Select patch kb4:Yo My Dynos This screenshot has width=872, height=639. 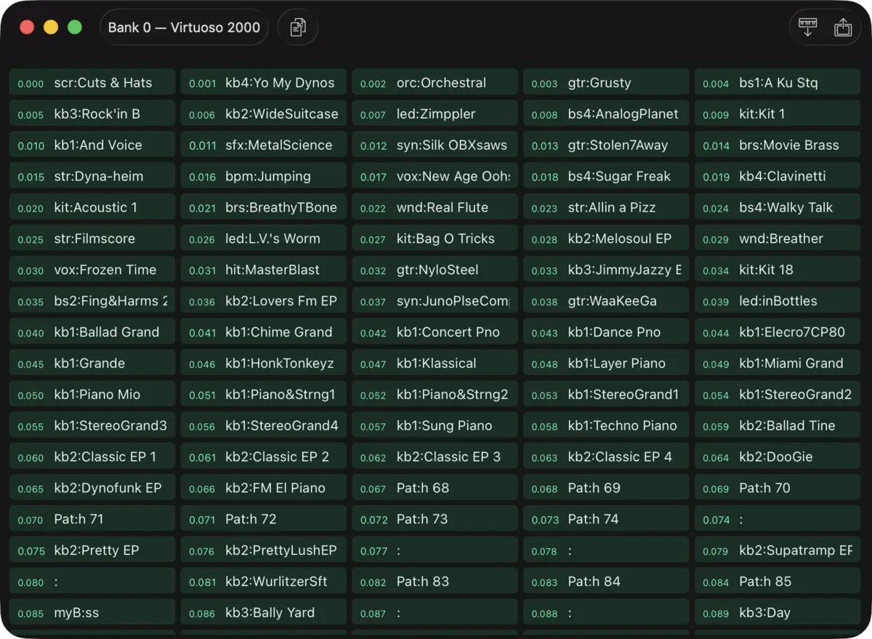[264, 82]
